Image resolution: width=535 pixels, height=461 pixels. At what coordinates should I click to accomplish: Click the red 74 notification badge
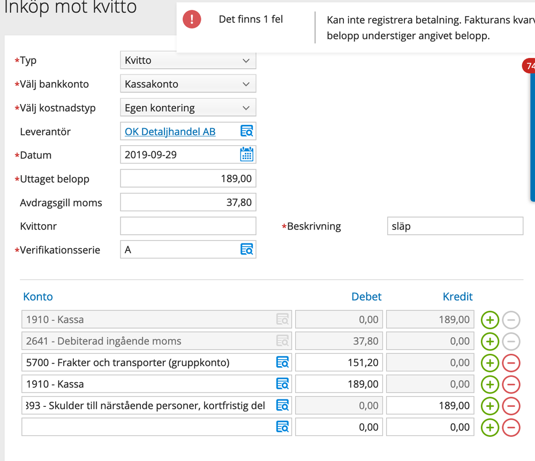click(x=529, y=65)
